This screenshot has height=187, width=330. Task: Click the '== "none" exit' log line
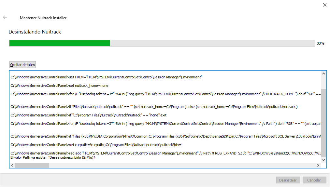click(88, 115)
